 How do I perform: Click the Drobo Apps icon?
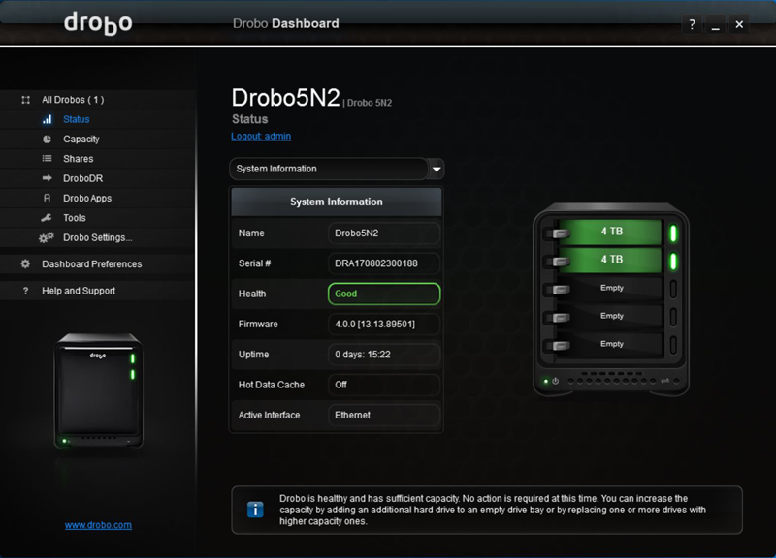[x=47, y=198]
